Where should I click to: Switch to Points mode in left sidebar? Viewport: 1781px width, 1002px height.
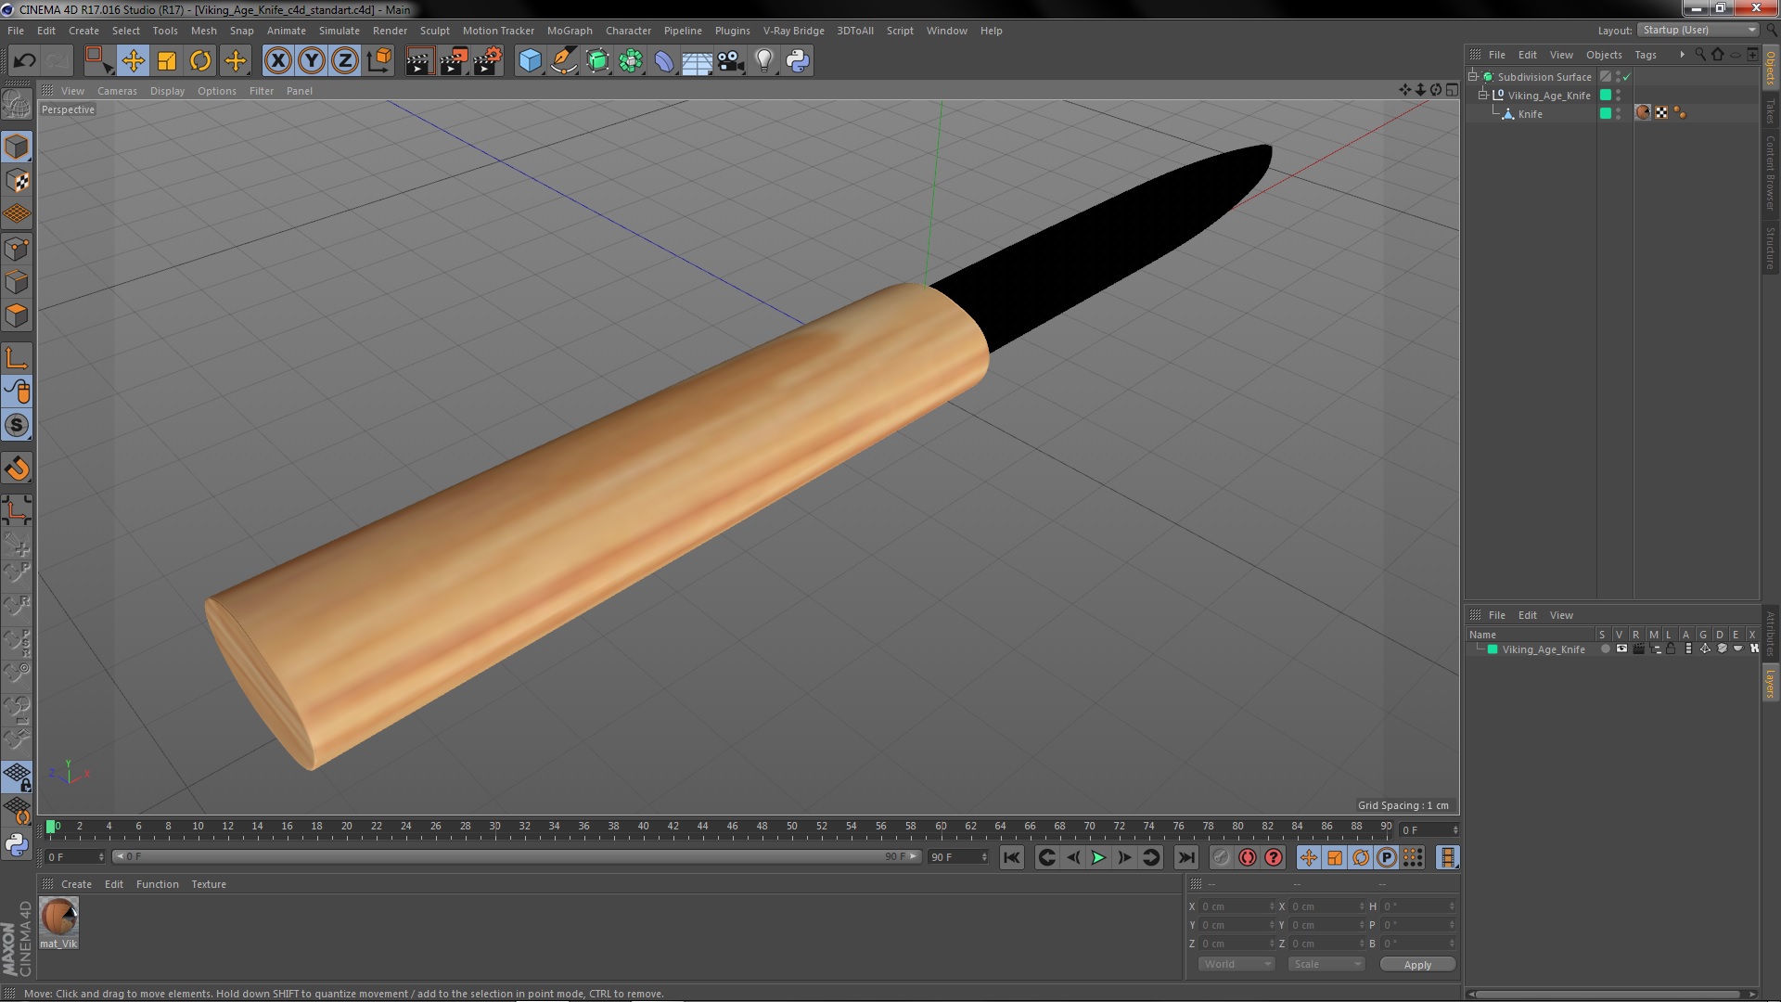coord(17,249)
